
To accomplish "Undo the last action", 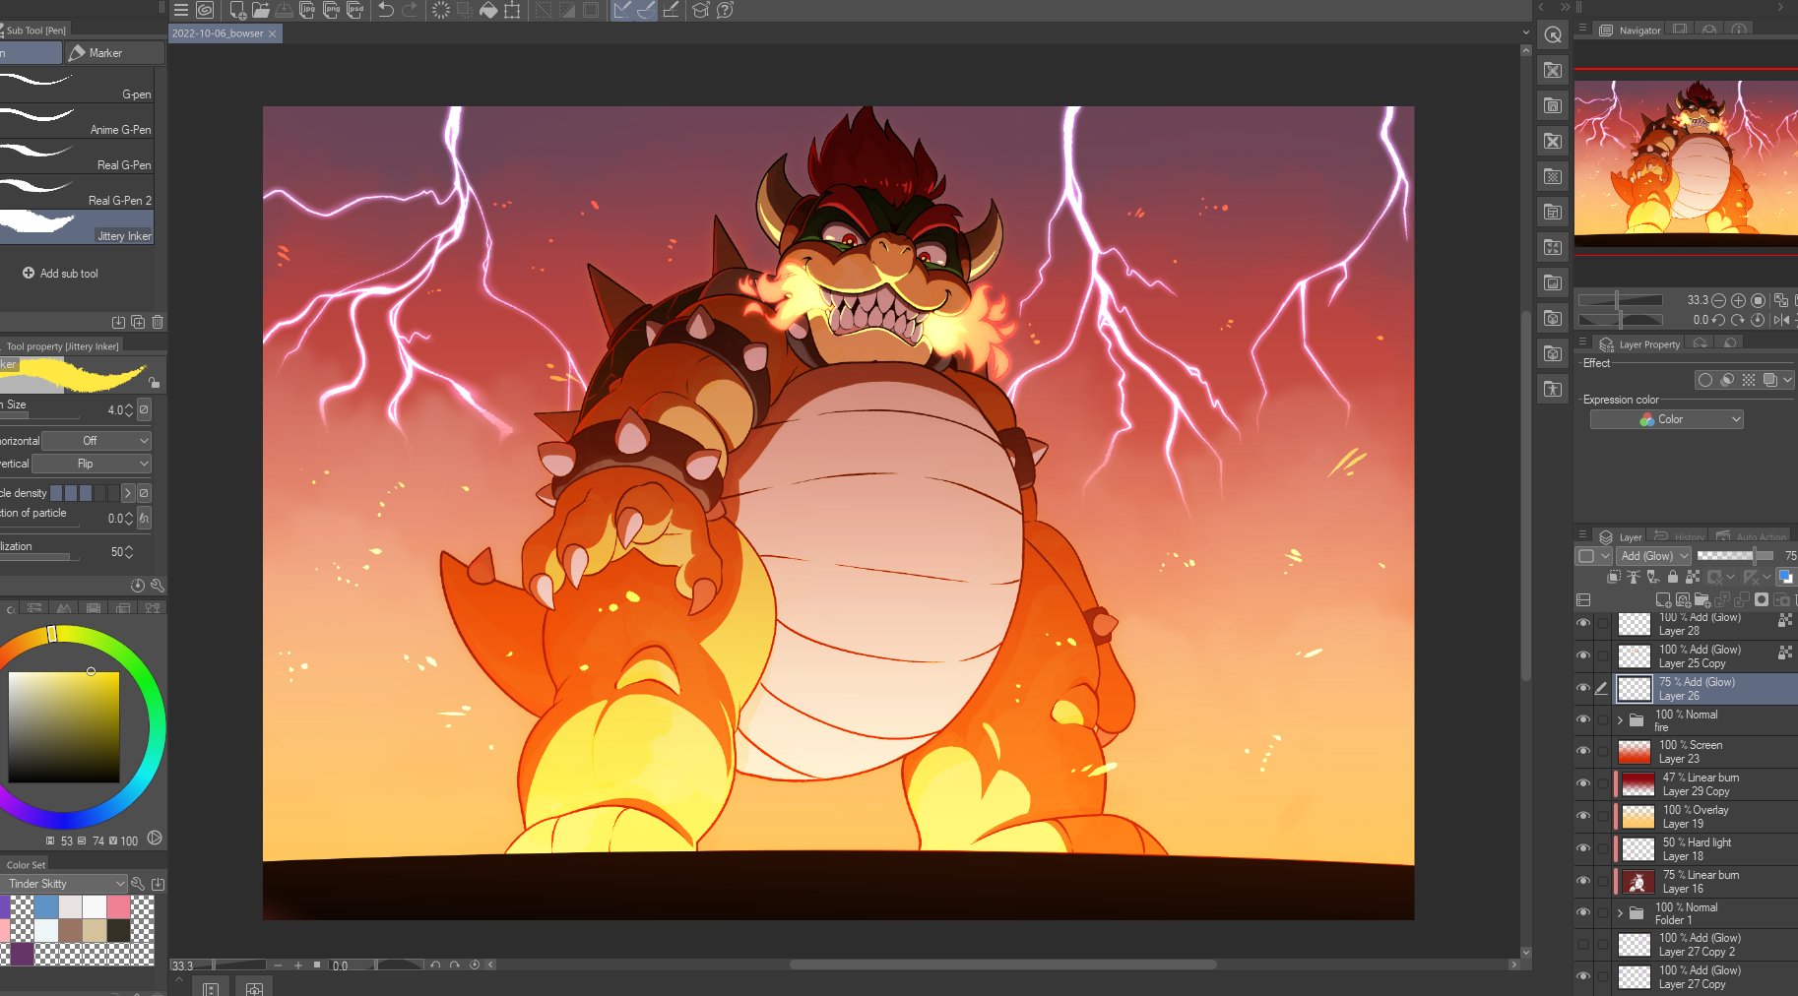I will 386,10.
